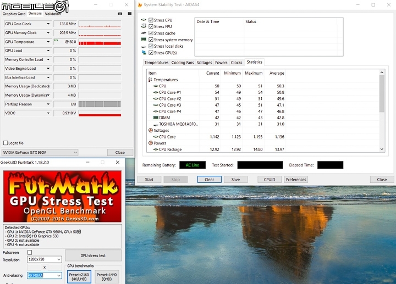Image resolution: width=396 pixels, height=284 pixels.
Task: Click GPU-Z Close button
Action: point(120,152)
